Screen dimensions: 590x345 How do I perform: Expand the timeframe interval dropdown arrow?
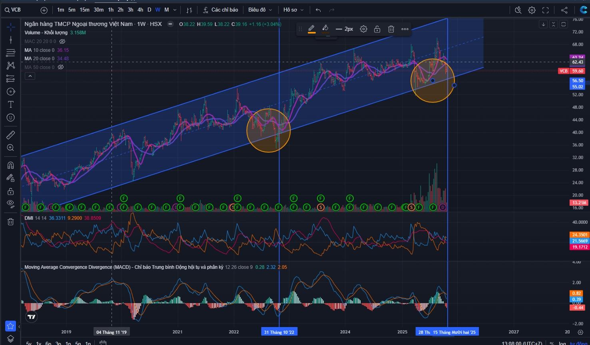point(175,10)
